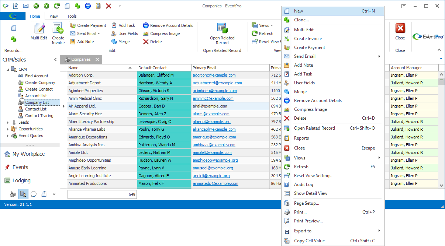Choose Clone... from the context menu
The image size is (445, 246).
point(333,20)
